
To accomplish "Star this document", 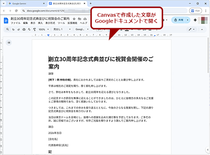I will (x=74, y=19).
